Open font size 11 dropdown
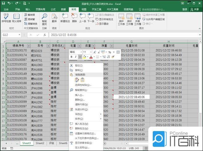This screenshot has height=151, width=203. 91,52
